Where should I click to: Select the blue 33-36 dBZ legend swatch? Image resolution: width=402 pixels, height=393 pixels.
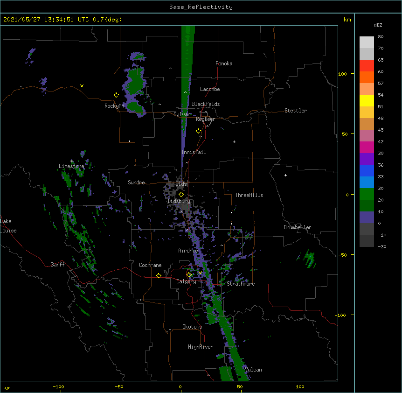[367, 170]
